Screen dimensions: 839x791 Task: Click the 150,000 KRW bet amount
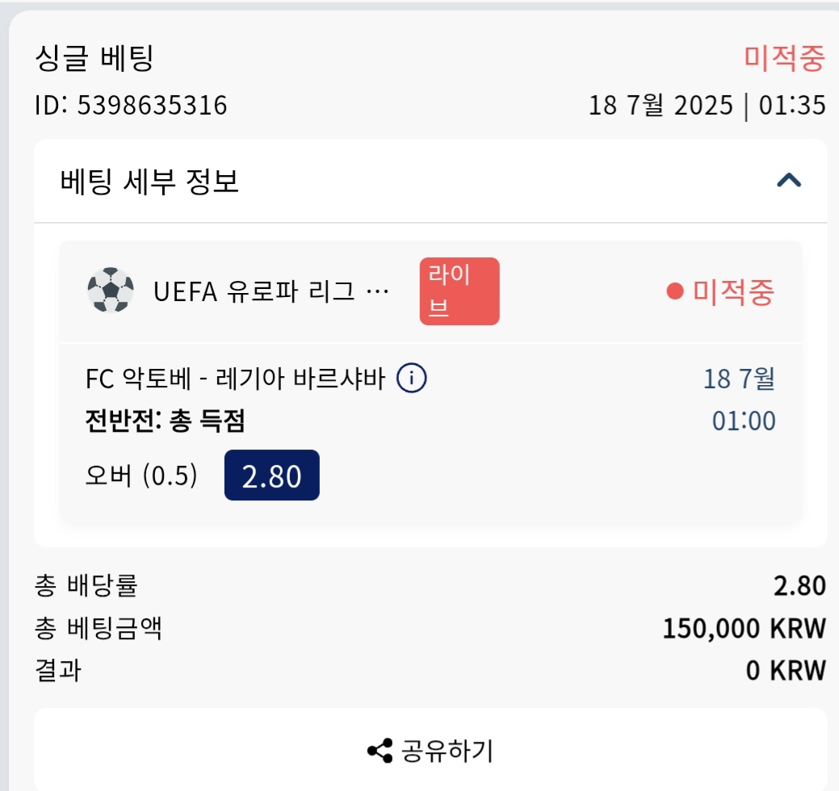click(745, 629)
